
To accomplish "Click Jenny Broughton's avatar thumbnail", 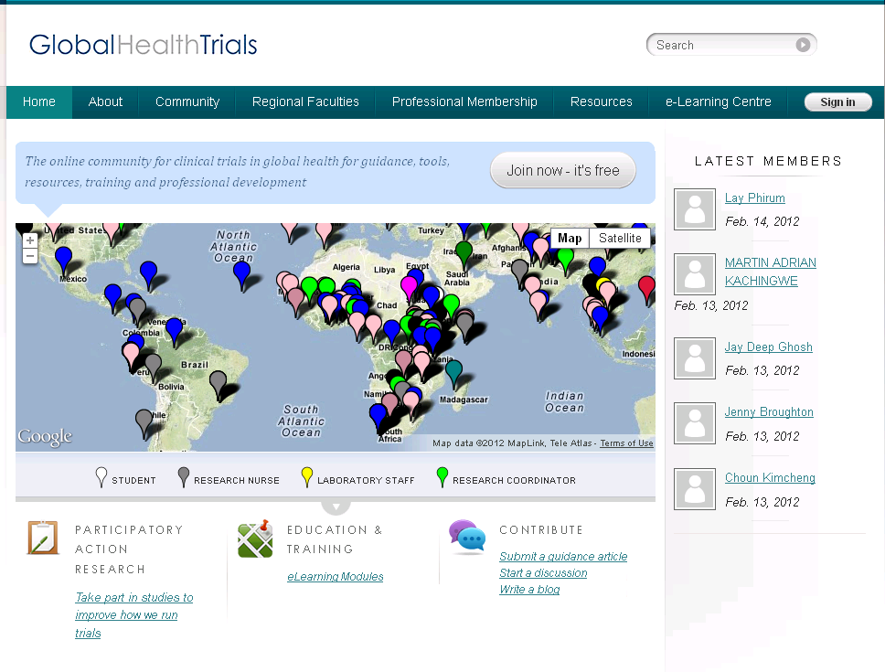I will (x=695, y=423).
